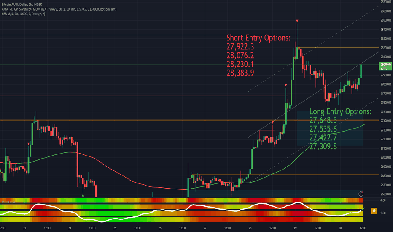Viewport: 393px width, 232px height.
Task: Click the red 28,230.1 short entry value
Action: pyautogui.click(x=240, y=64)
